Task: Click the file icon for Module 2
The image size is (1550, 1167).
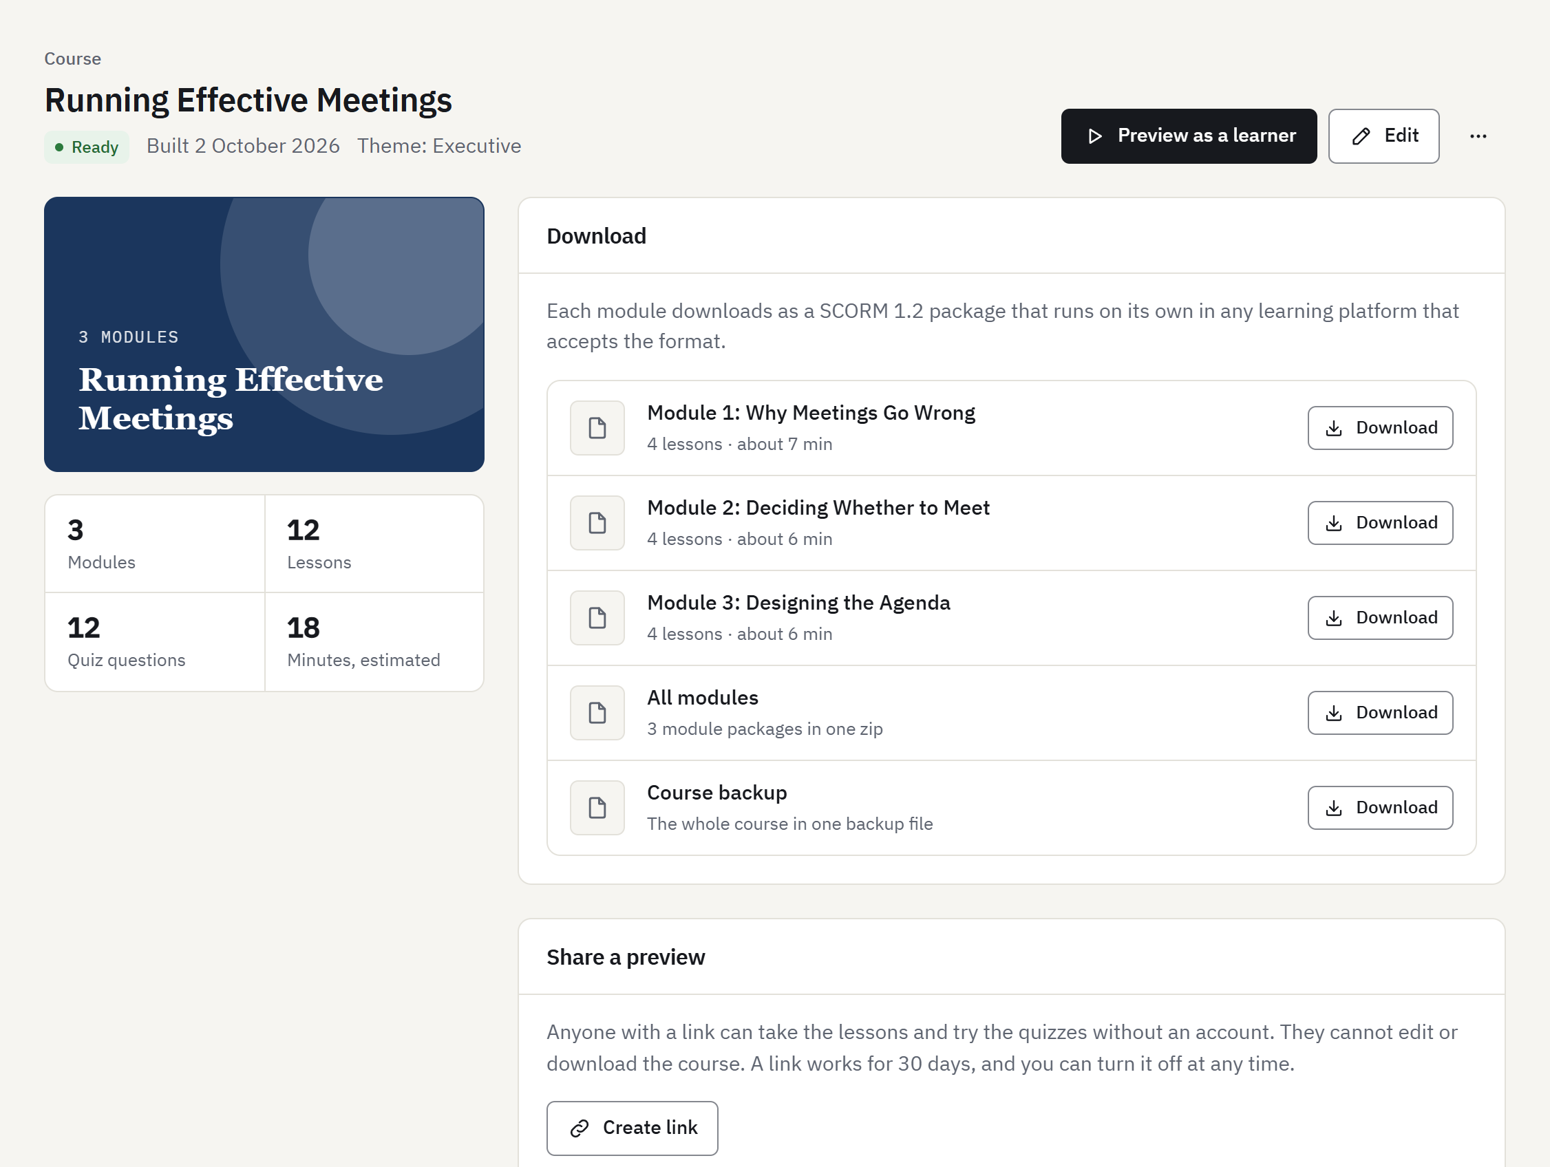Action: point(597,522)
